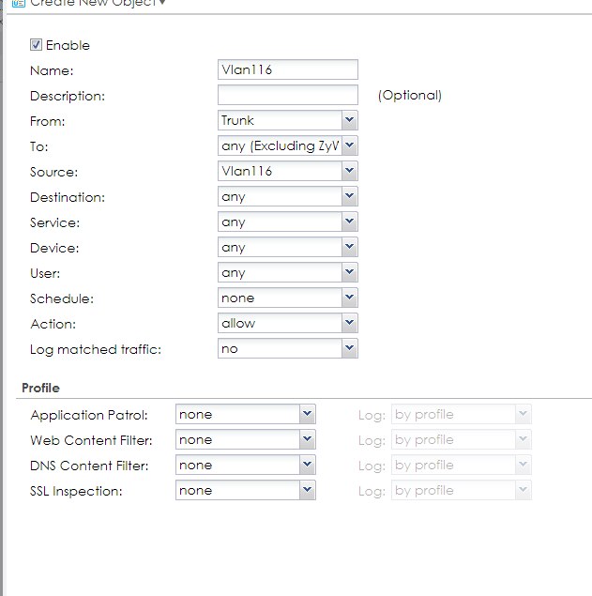Open the User dropdown
Image resolution: width=592 pixels, height=596 pixels.
click(x=288, y=272)
